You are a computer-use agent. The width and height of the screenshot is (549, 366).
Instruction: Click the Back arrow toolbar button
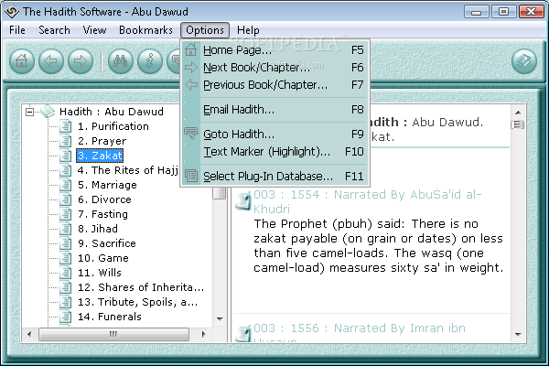pos(51,61)
